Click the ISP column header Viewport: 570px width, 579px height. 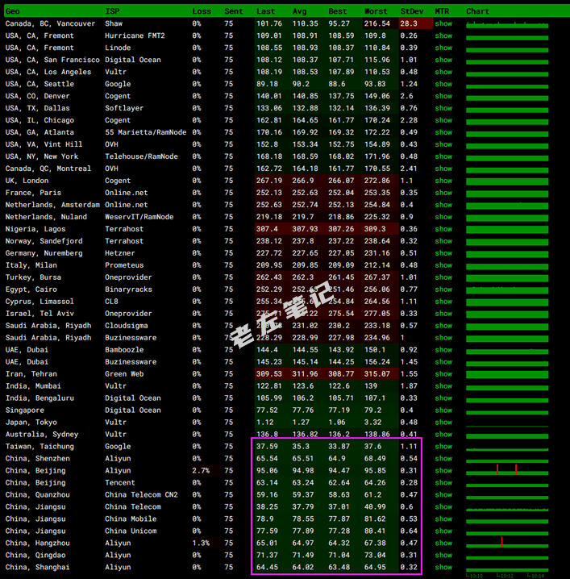coord(112,11)
